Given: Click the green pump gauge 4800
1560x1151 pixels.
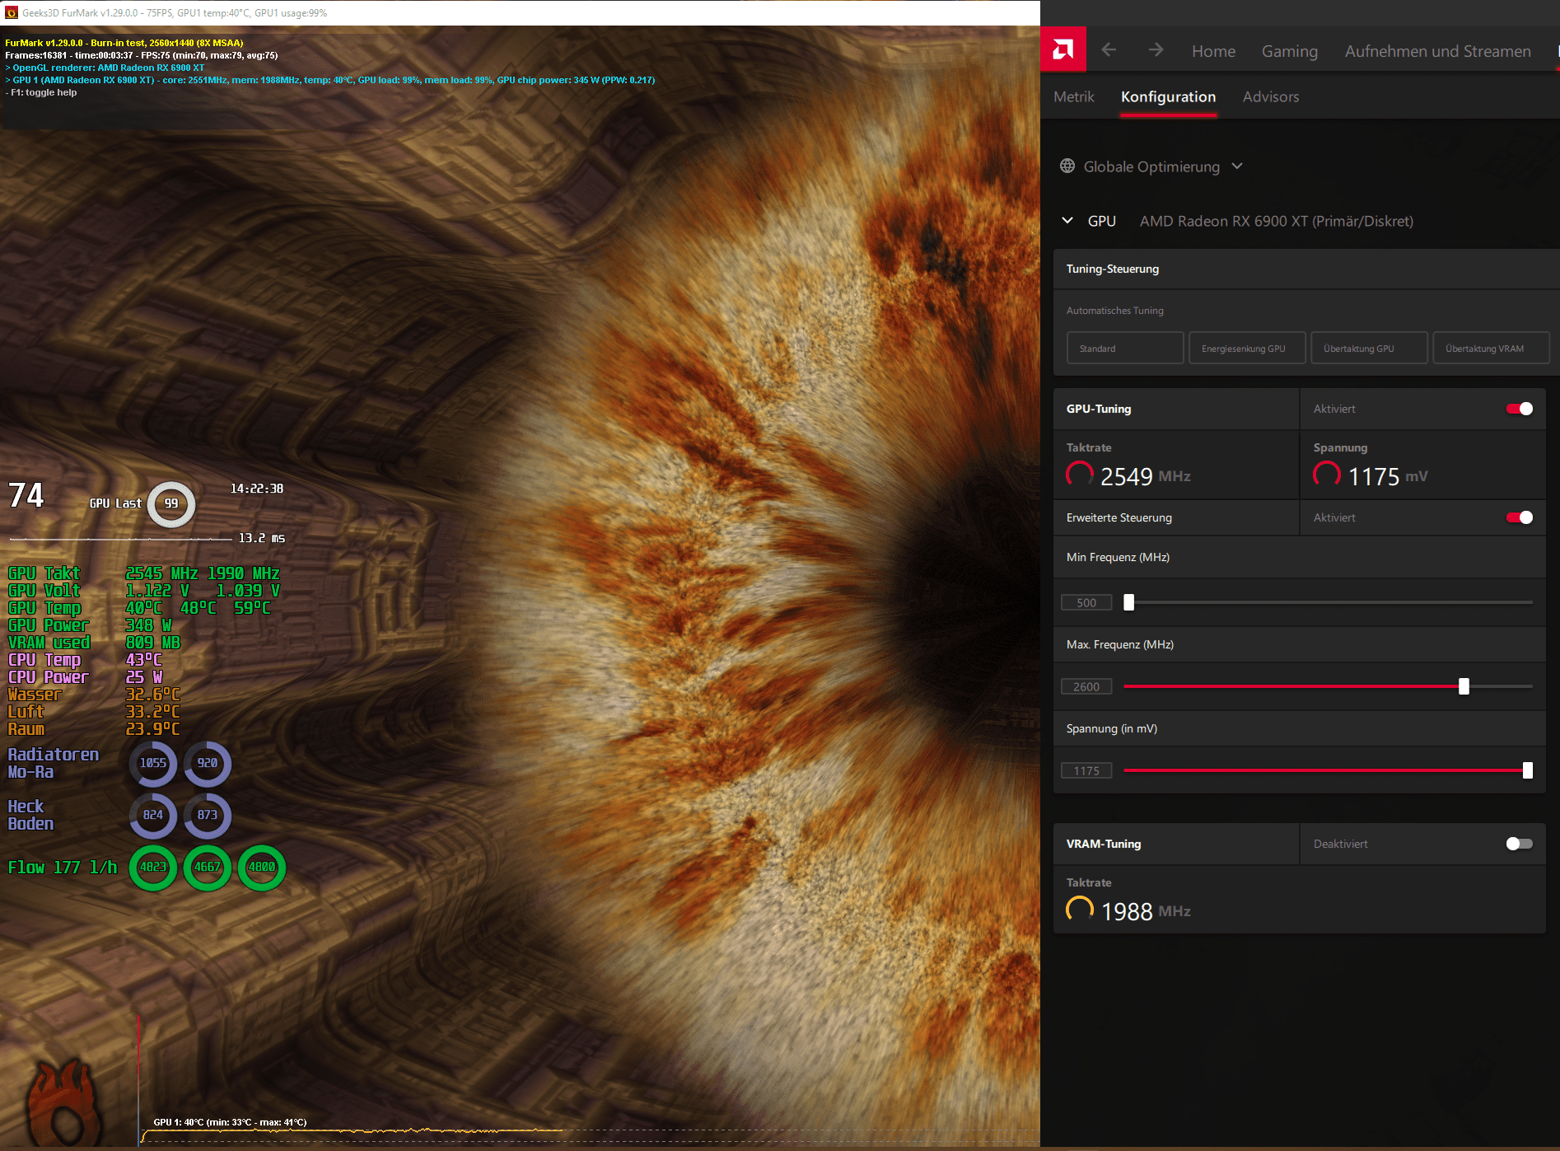Looking at the screenshot, I should (262, 867).
